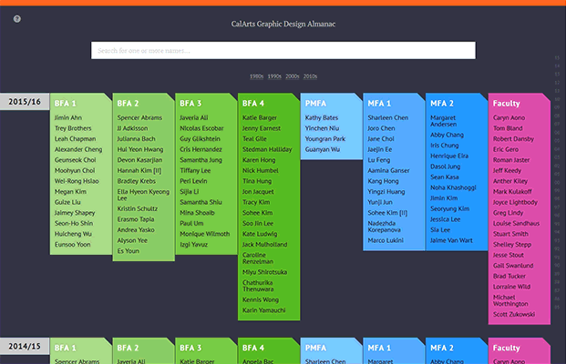The width and height of the screenshot is (566, 364).
Task: Click faculty member Caryn Aono in 2015/16
Action: coord(509,118)
